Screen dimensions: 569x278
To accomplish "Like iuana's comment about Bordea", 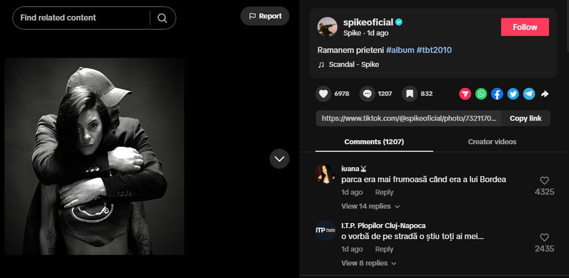I will [545, 181].
